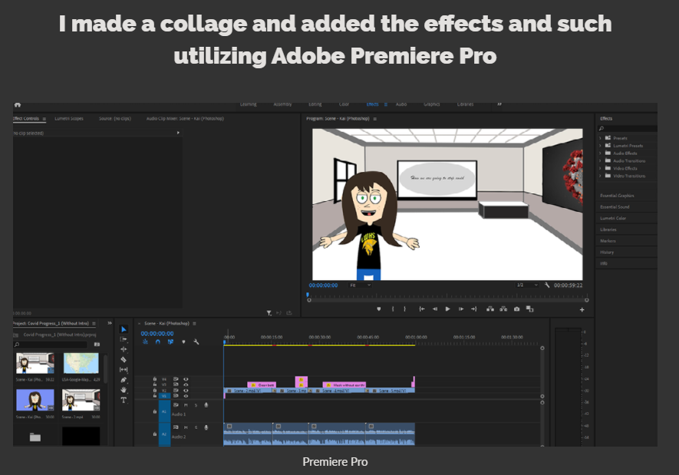Step forward one frame
Image resolution: width=679 pixels, height=475 pixels.
click(461, 309)
